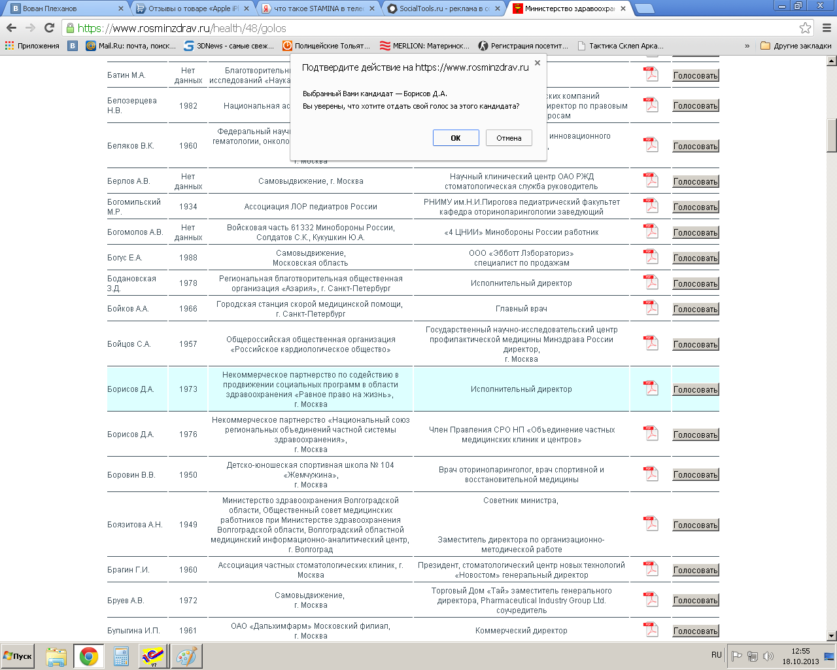Open Приложения apps bookmark
The image size is (837, 670).
click(x=32, y=46)
